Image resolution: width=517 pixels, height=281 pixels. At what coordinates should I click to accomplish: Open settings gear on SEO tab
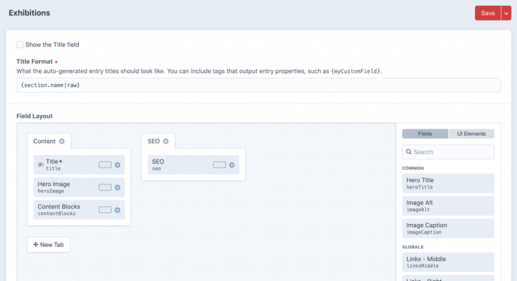coord(165,141)
